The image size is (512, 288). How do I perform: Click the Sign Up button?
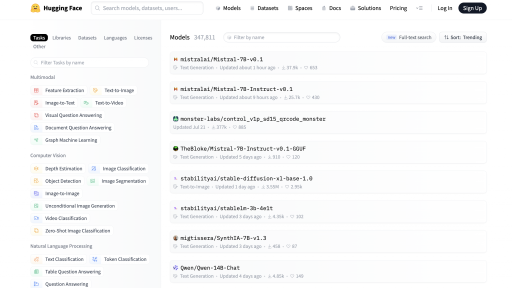[472, 8]
